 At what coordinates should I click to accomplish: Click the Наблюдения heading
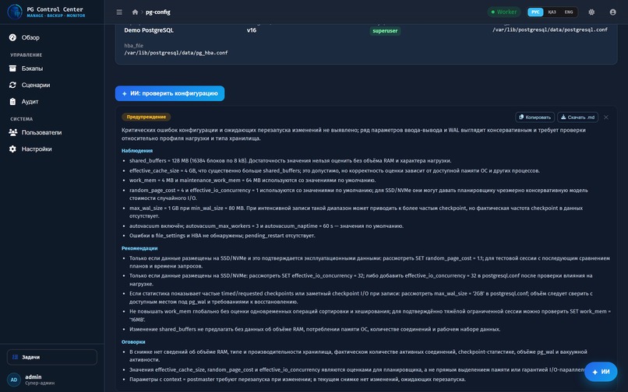point(137,151)
